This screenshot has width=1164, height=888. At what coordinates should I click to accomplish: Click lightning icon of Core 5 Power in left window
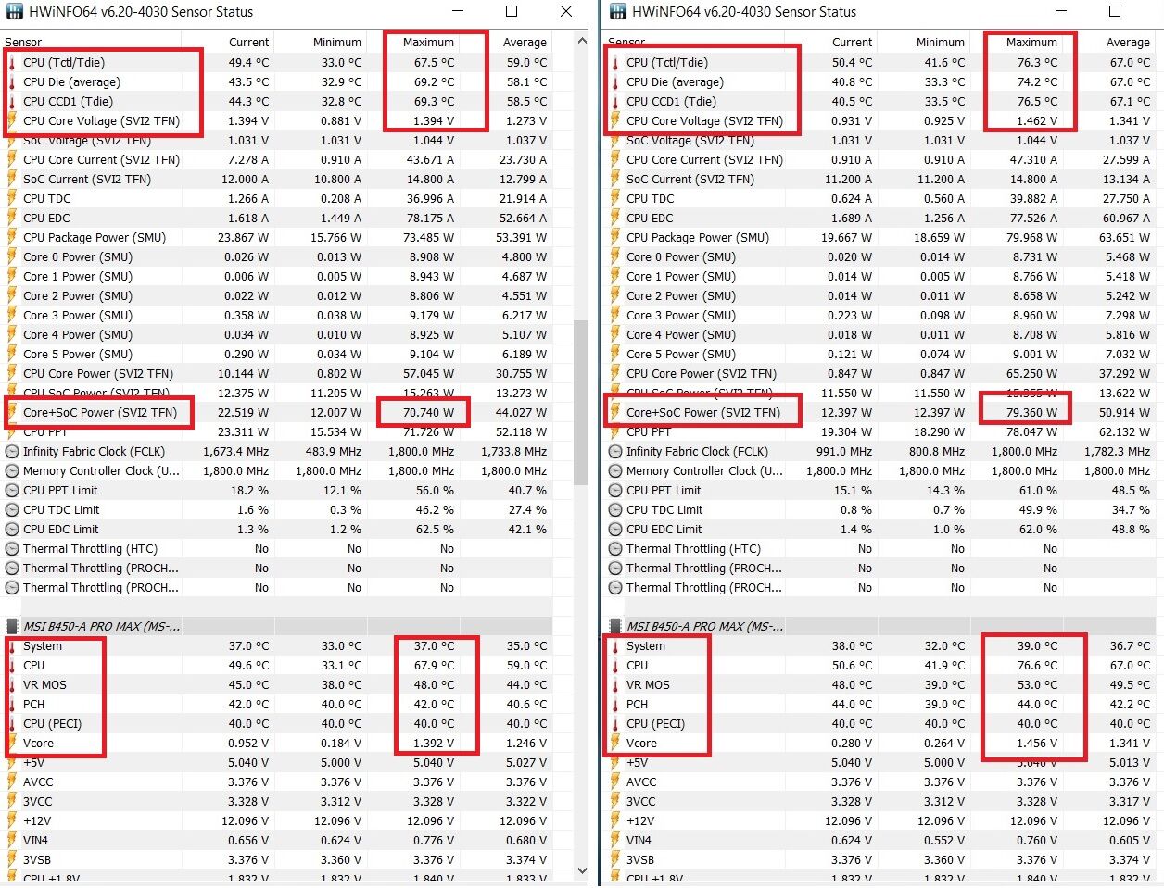[x=12, y=355]
